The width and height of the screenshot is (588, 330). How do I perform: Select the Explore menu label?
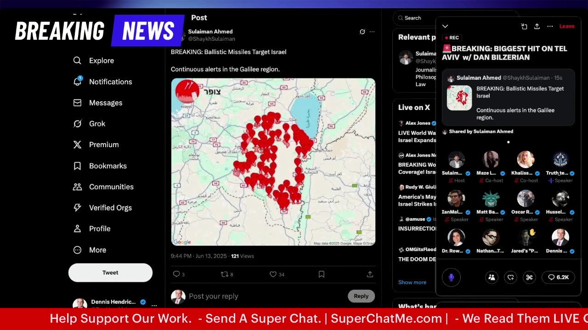102,60
